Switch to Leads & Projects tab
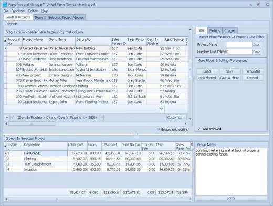 [x=18, y=17]
